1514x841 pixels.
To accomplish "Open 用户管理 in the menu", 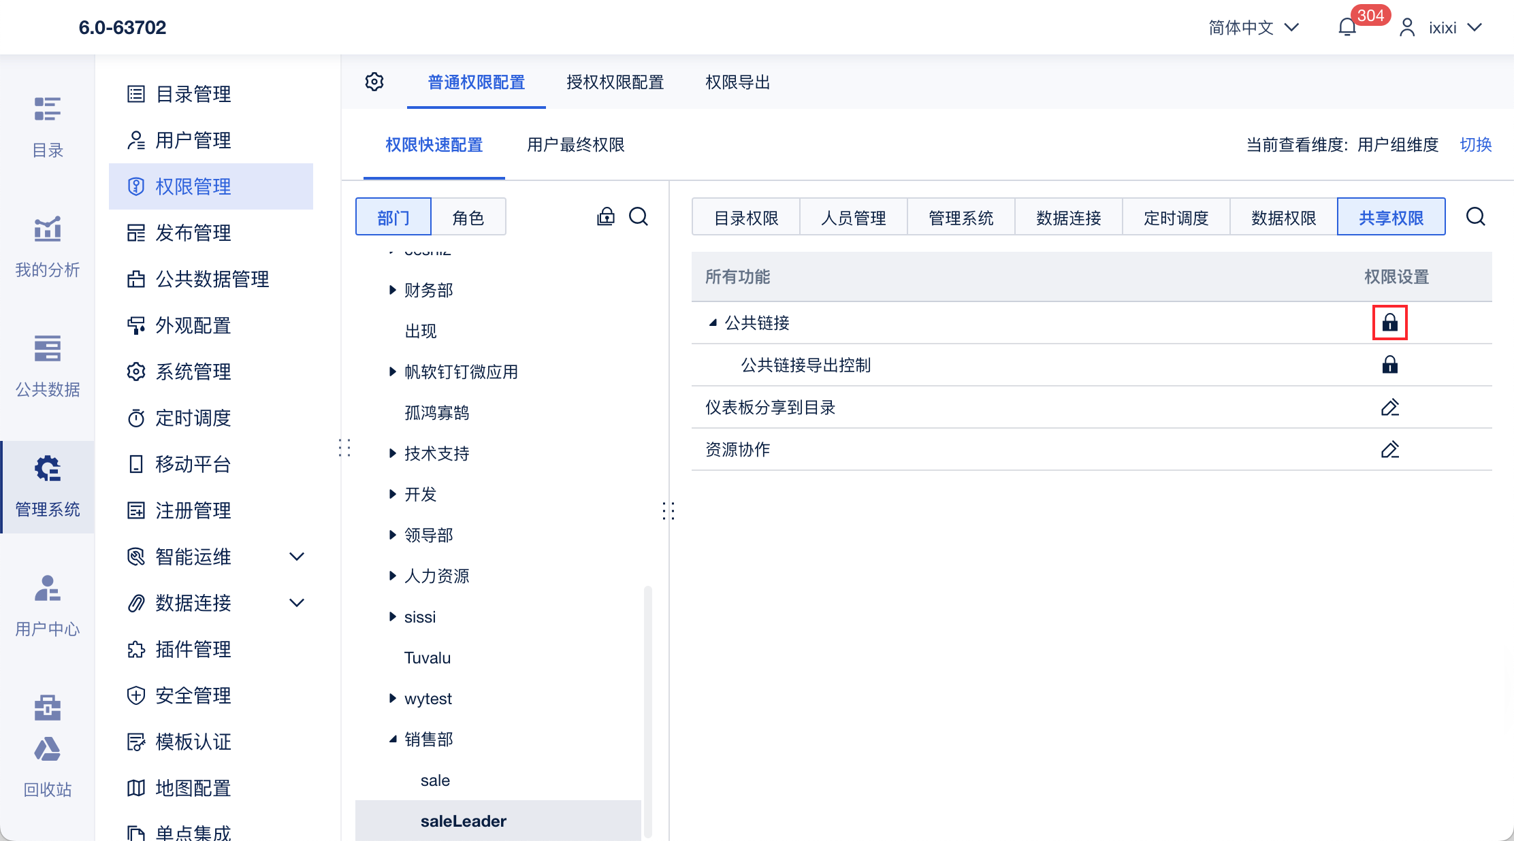I will tap(193, 140).
